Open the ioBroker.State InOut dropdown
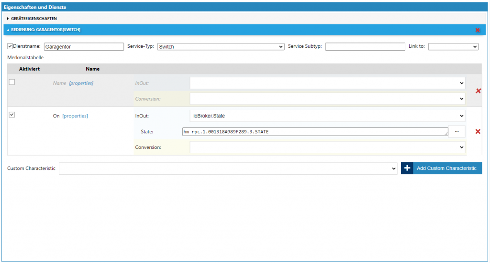This screenshot has height=263, width=490. tap(327, 116)
